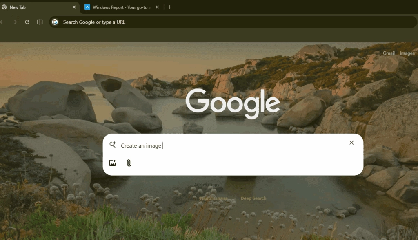
Task: Close the Windows Report tab
Action: tap(157, 7)
